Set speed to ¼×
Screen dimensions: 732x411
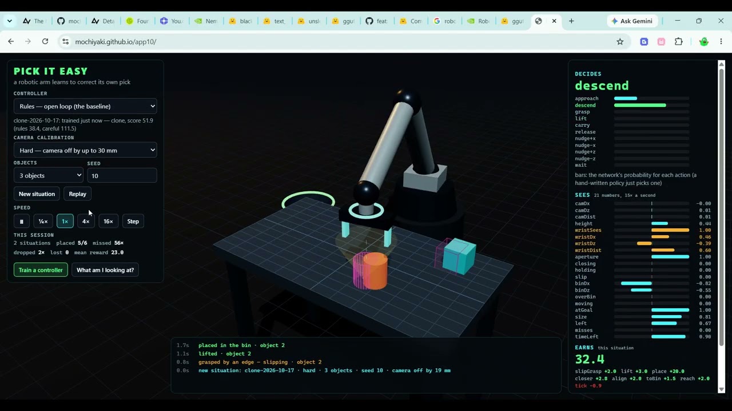point(43,221)
